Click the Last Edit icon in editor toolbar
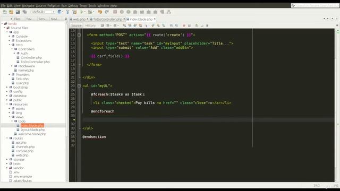340x191 pixels. coord(103,25)
